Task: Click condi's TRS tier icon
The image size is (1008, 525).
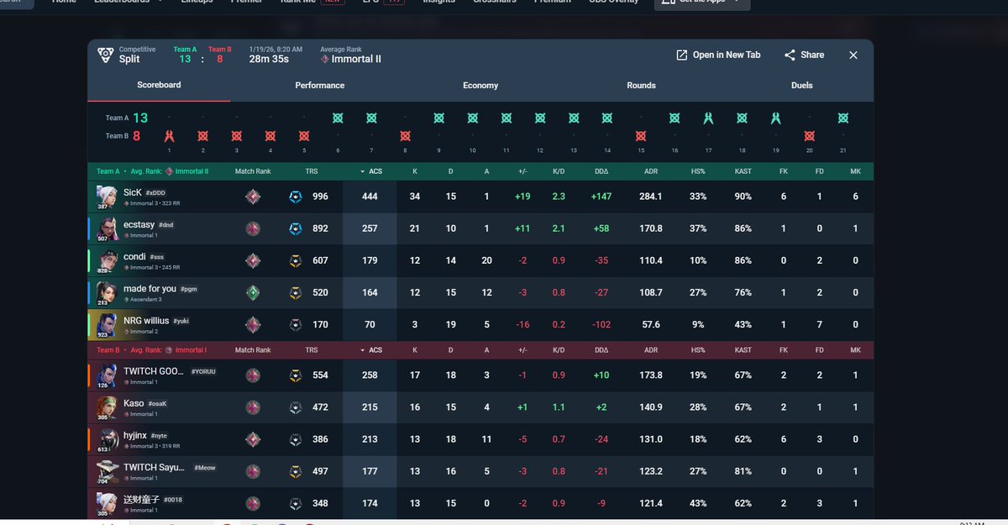Action: [x=296, y=260]
